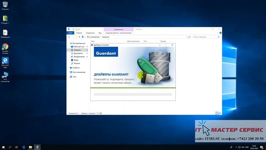Open Explorer help question mark icon

[220, 33]
